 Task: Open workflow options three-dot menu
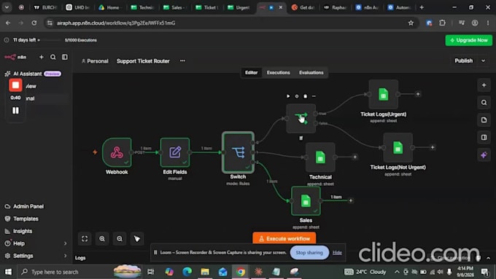(x=182, y=60)
